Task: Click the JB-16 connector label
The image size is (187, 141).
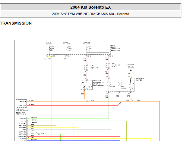Action: 111,56
